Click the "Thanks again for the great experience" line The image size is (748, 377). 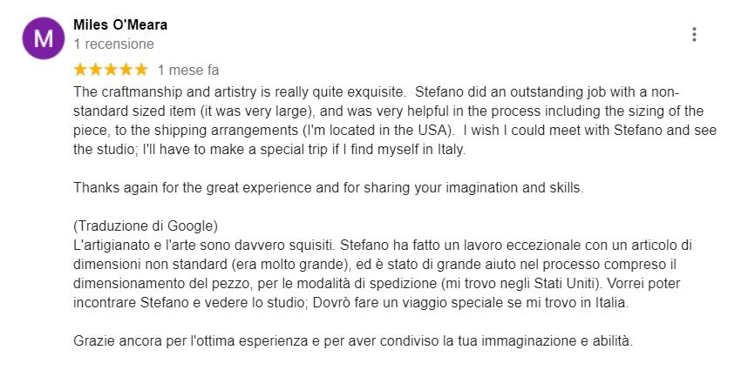[328, 187]
